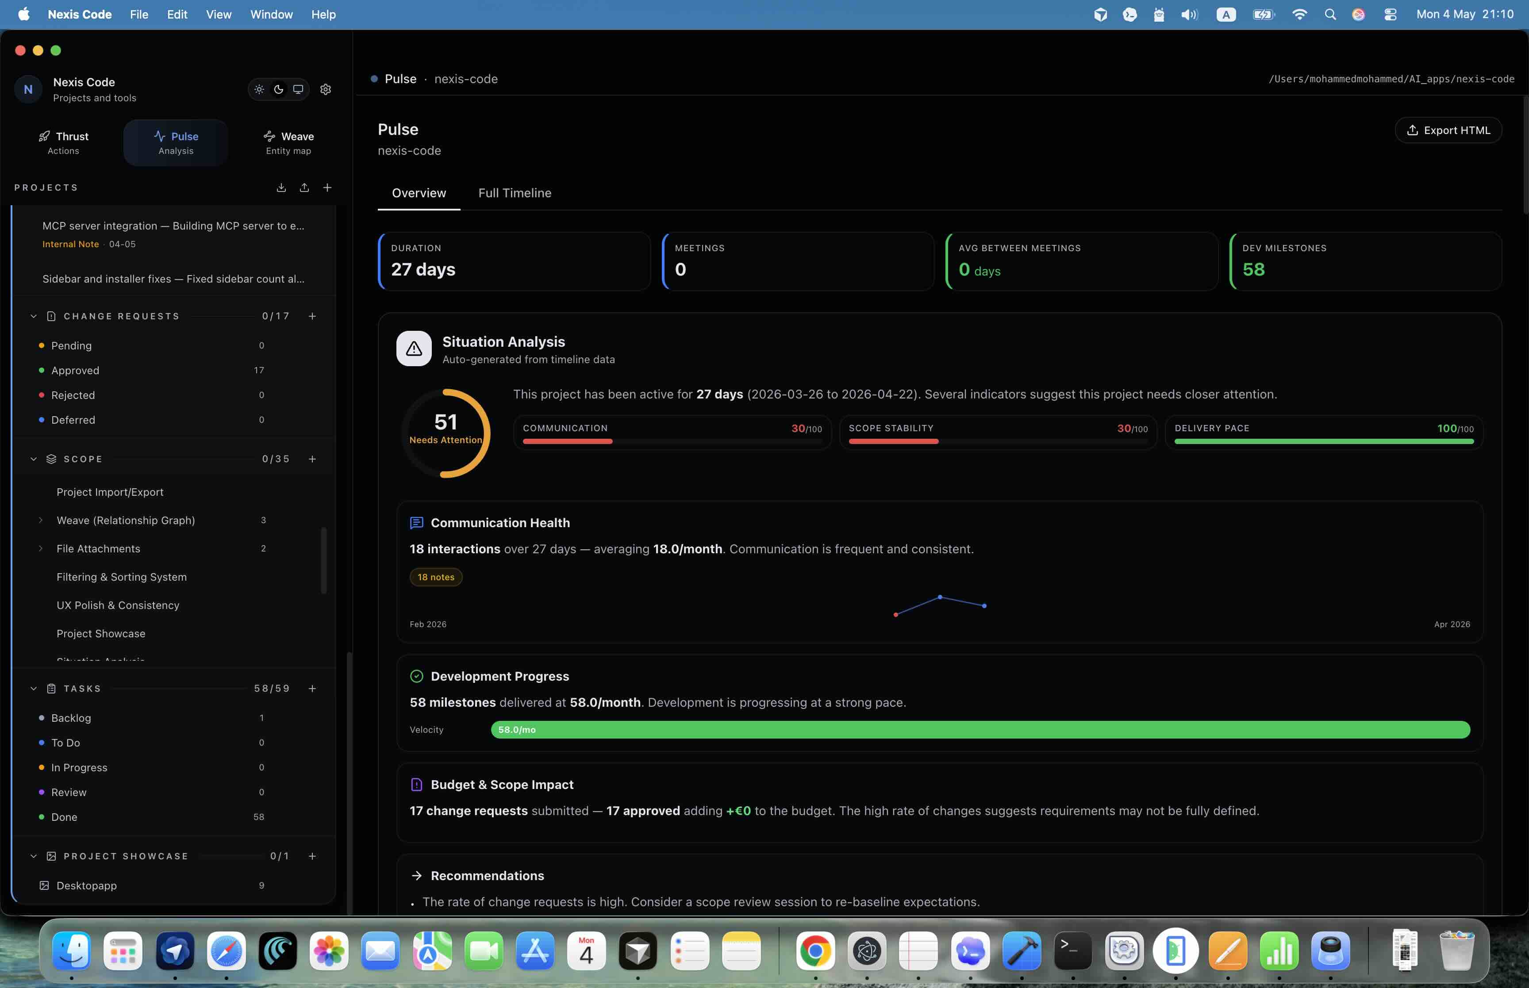Open the File menu
1529x988 pixels.
138,14
